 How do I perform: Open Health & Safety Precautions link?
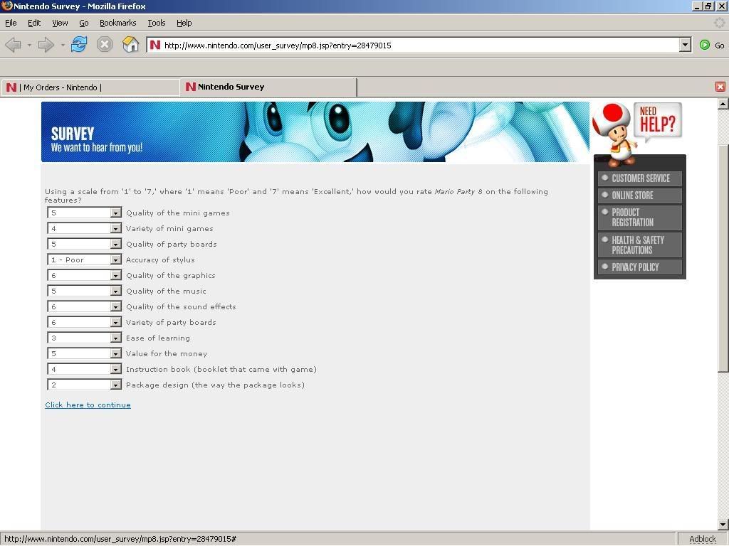click(640, 245)
